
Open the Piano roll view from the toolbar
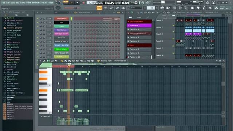click(x=168, y=8)
